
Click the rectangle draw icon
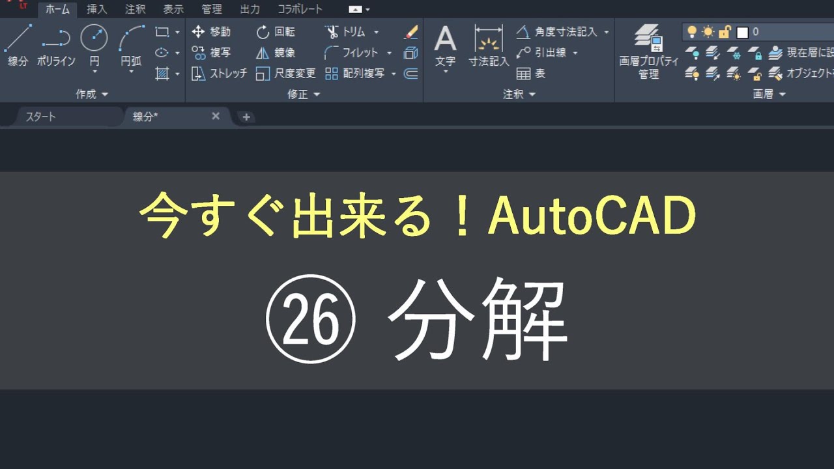[x=162, y=31]
